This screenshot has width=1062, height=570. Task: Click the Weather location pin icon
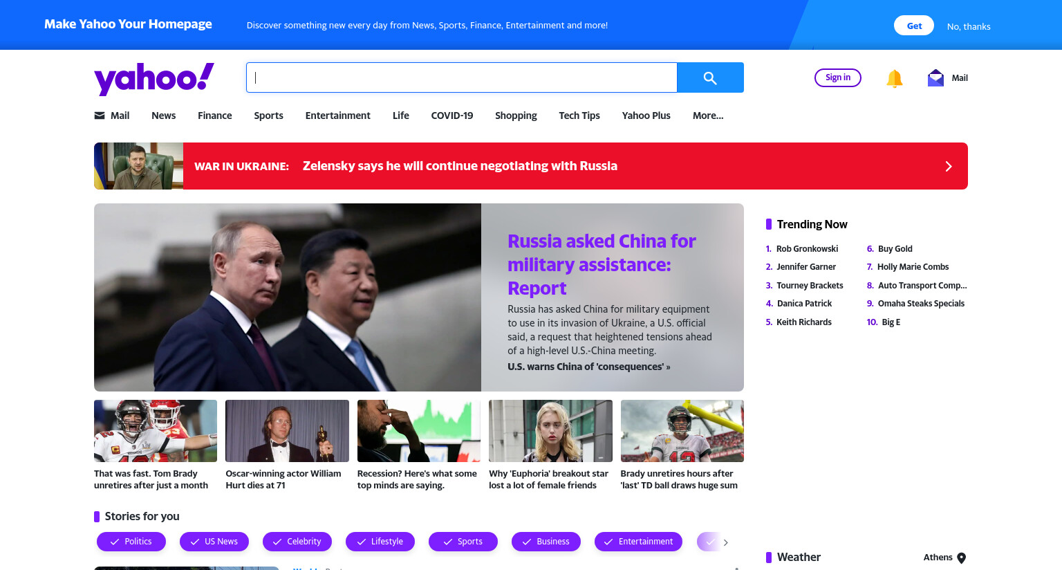(x=961, y=558)
